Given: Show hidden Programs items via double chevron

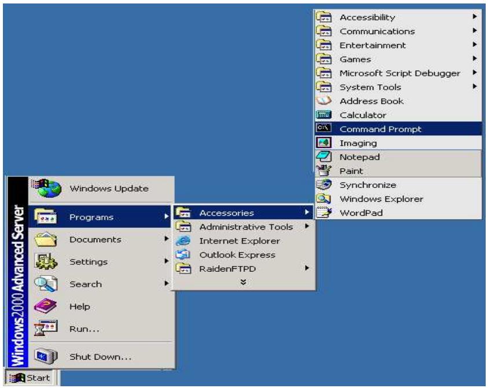Looking at the screenshot, I should point(243,282).
